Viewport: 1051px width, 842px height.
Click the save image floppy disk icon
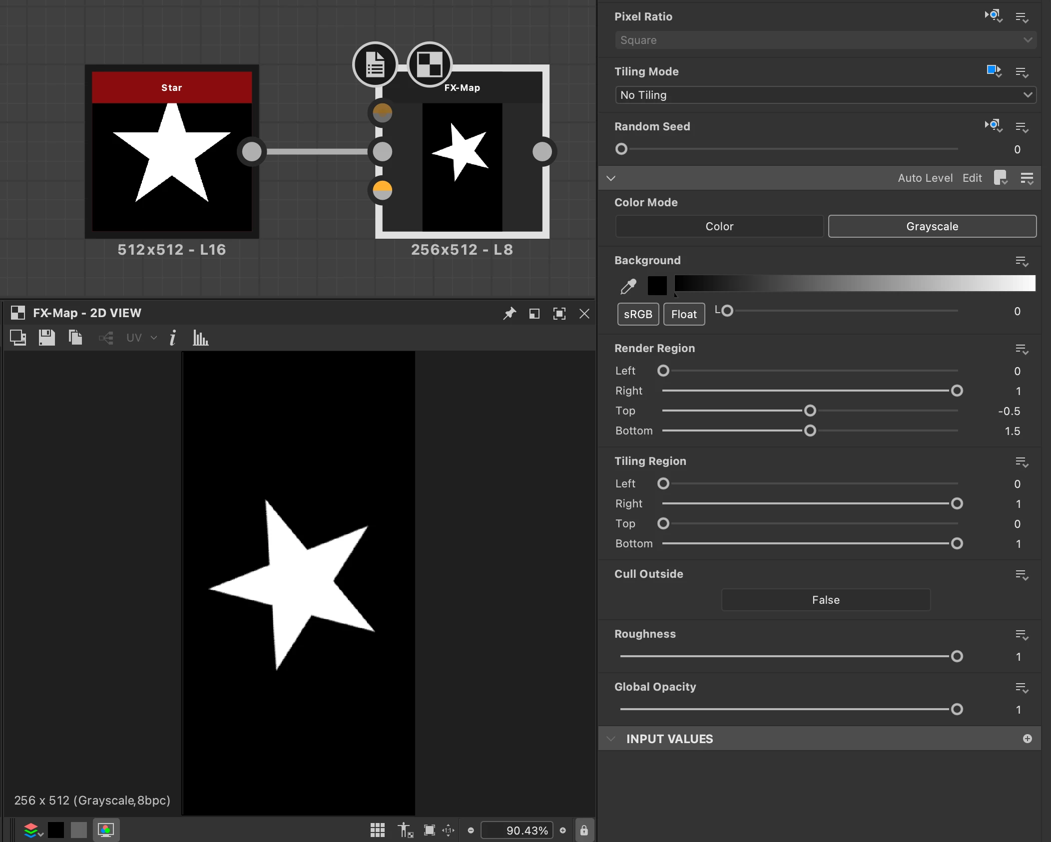click(47, 338)
